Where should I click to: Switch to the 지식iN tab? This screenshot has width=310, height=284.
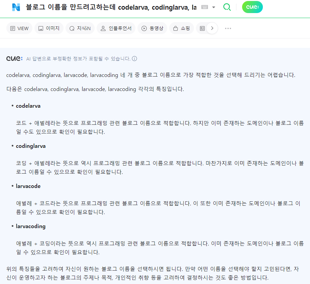[80, 28]
